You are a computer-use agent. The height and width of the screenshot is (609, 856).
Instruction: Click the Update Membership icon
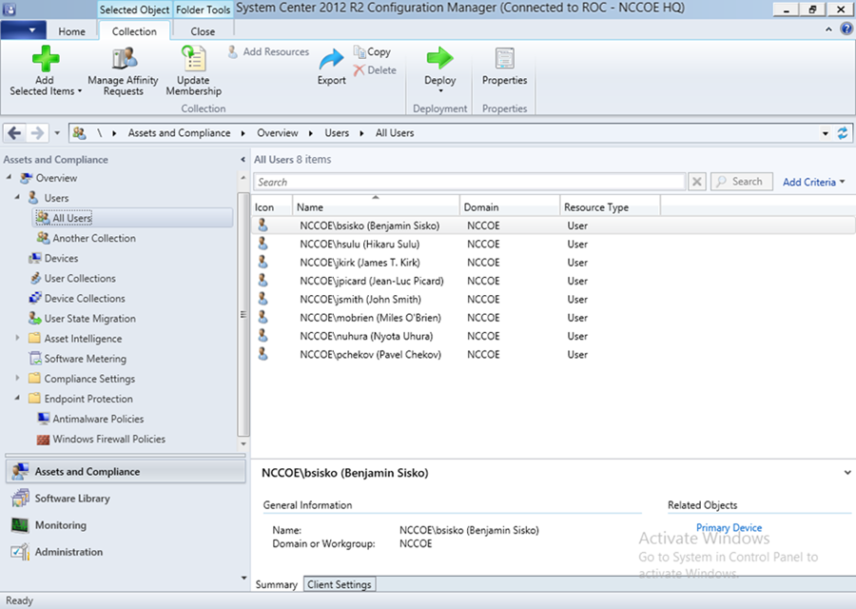tap(194, 58)
